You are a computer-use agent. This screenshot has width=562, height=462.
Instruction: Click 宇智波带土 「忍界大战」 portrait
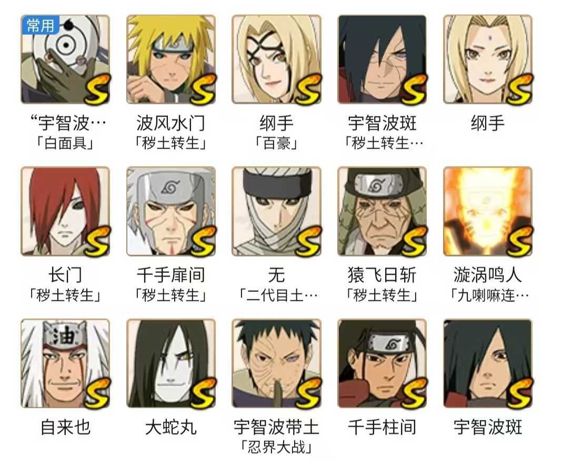click(276, 363)
